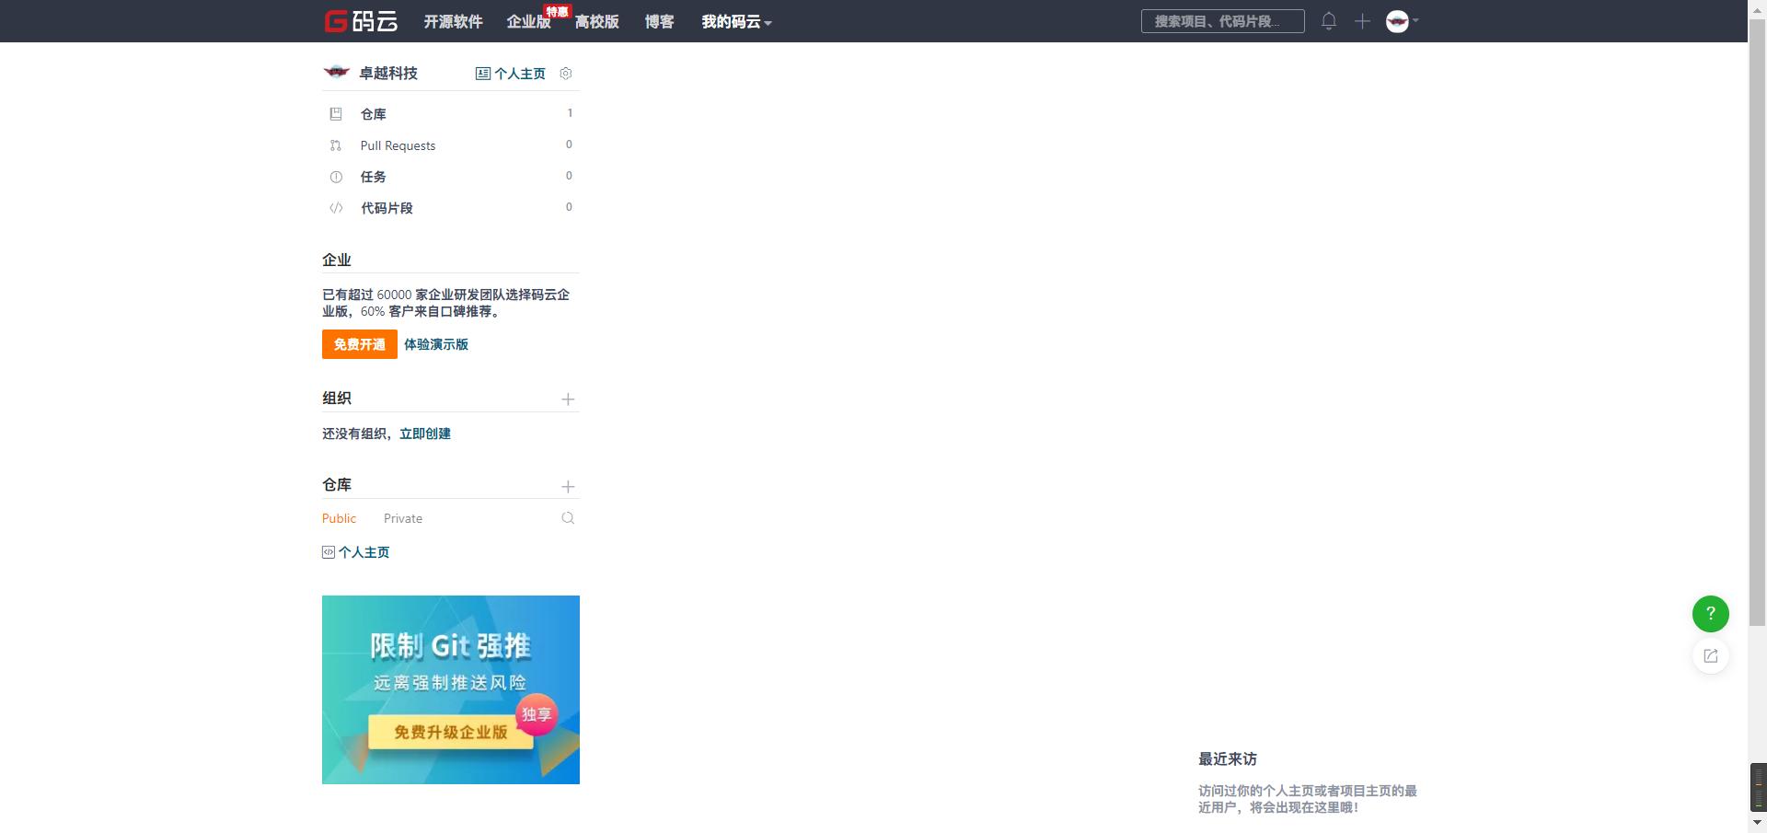Image resolution: width=1767 pixels, height=833 pixels.
Task: Select the 仓库 sidebar icon
Action: [x=337, y=113]
